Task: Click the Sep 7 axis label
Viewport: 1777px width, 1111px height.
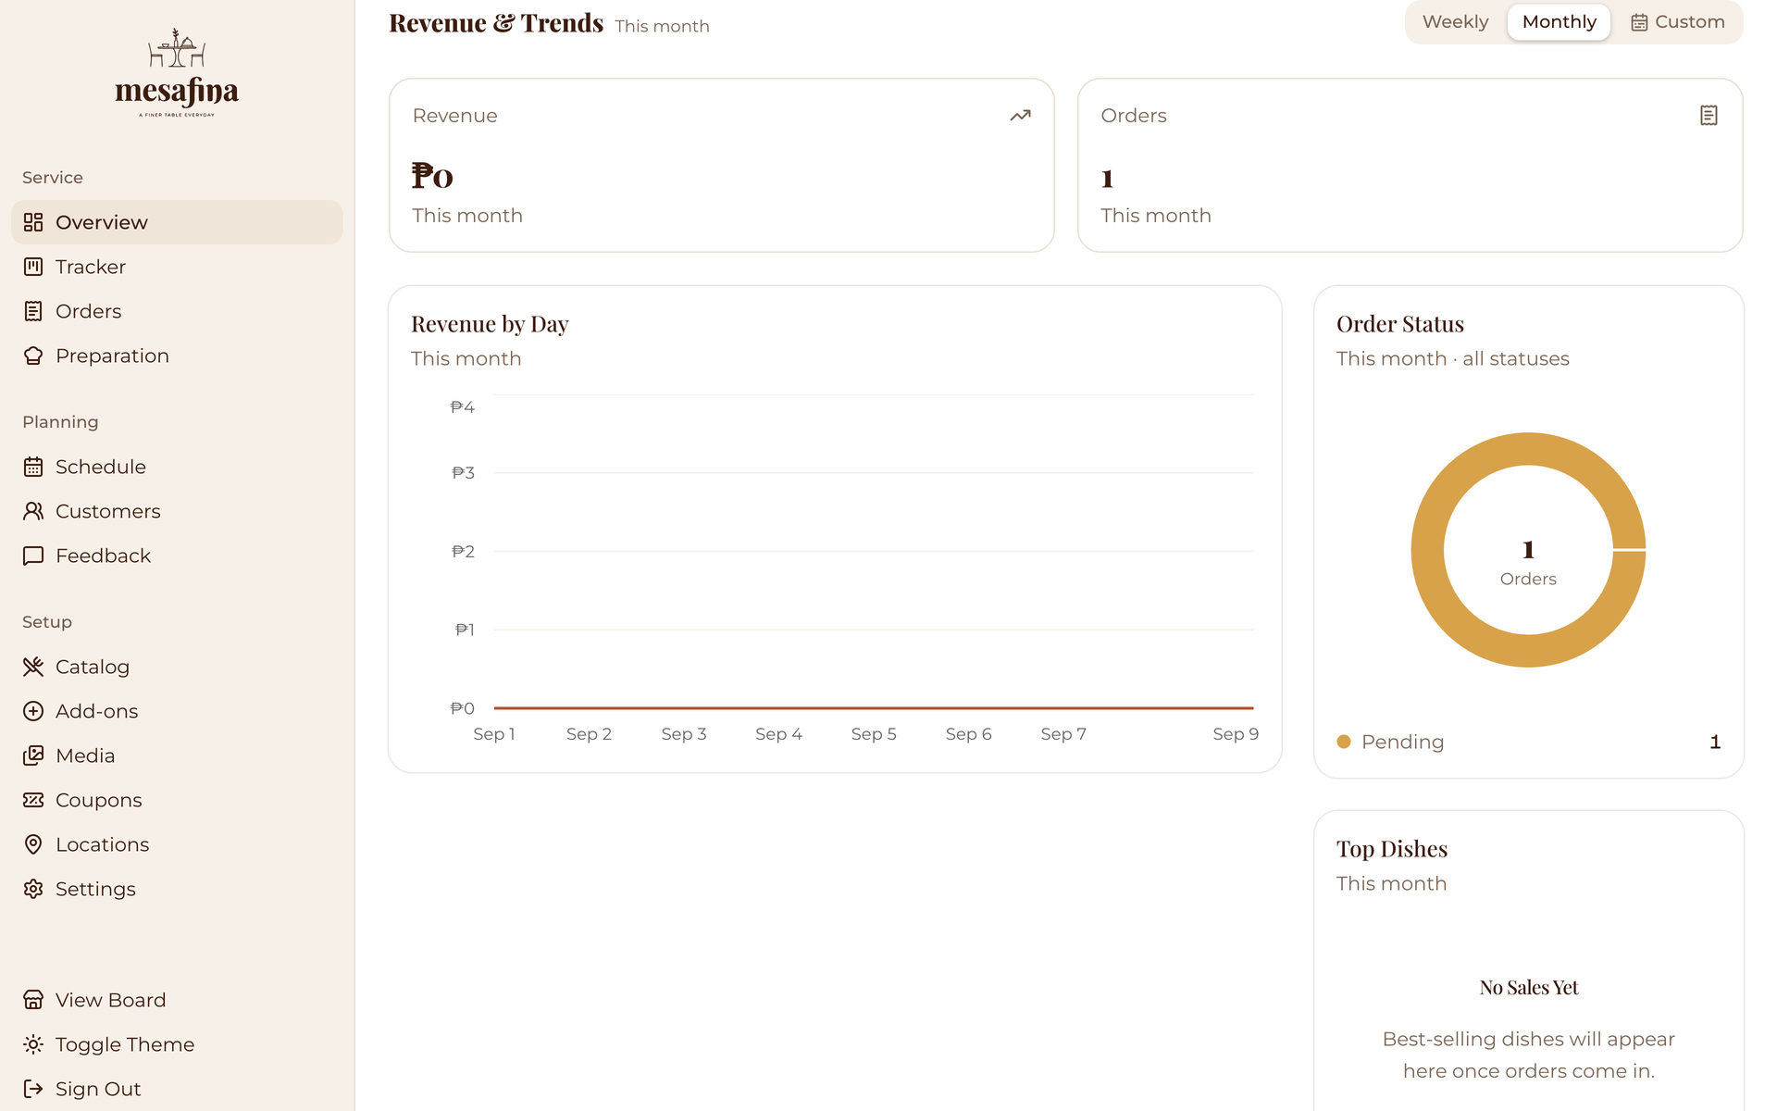Action: 1063,734
